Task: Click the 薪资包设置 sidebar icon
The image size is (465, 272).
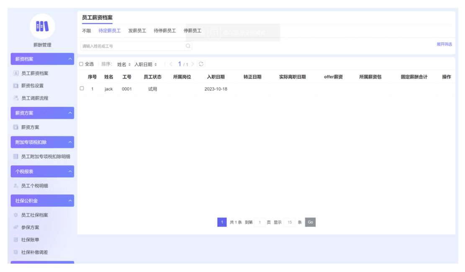Action: [16, 86]
